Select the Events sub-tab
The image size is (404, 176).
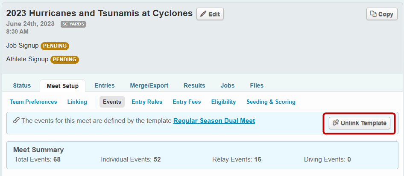point(112,102)
